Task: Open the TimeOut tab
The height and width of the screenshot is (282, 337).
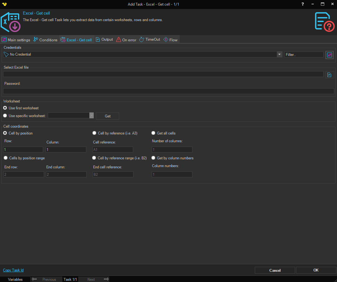Action: click(x=150, y=39)
